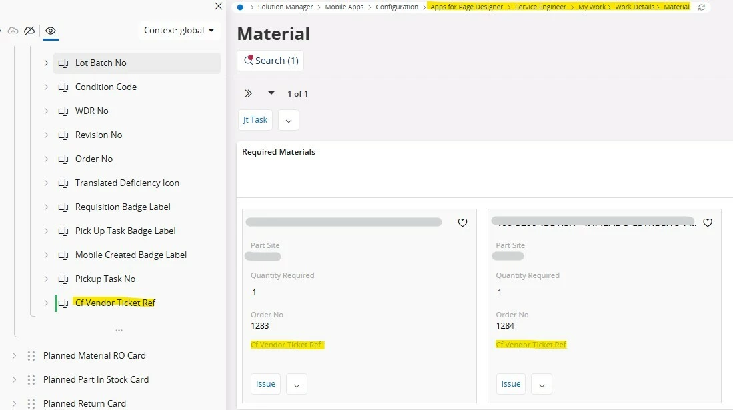Close the page designer side panel
This screenshot has width=733, height=410.
click(218, 6)
